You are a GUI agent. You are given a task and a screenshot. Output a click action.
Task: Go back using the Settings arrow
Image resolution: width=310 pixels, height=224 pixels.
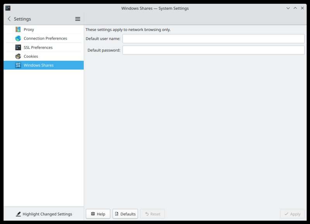coord(9,19)
